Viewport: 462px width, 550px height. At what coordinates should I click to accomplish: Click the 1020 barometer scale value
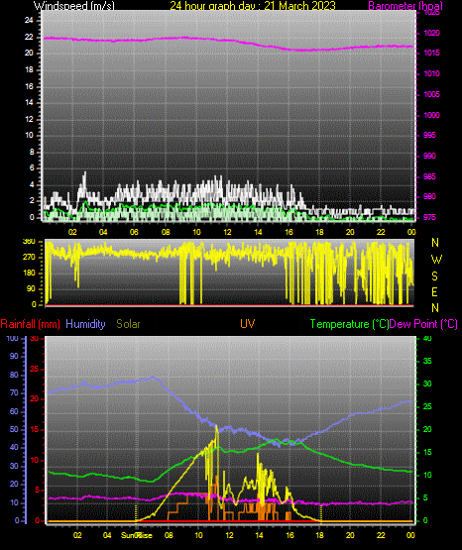(431, 33)
